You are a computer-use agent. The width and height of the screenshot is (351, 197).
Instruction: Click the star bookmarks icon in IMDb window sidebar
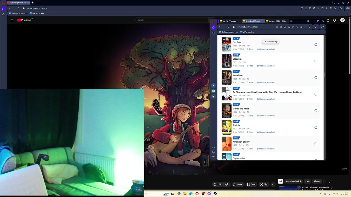(x=213, y=33)
